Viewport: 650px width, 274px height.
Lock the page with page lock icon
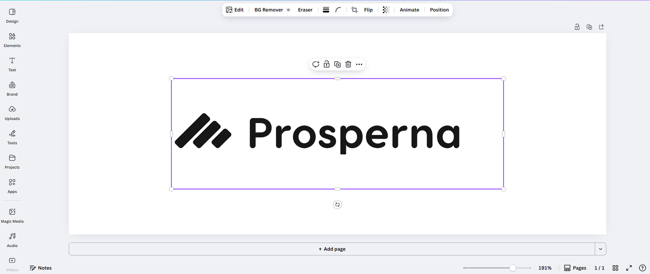pos(577,27)
